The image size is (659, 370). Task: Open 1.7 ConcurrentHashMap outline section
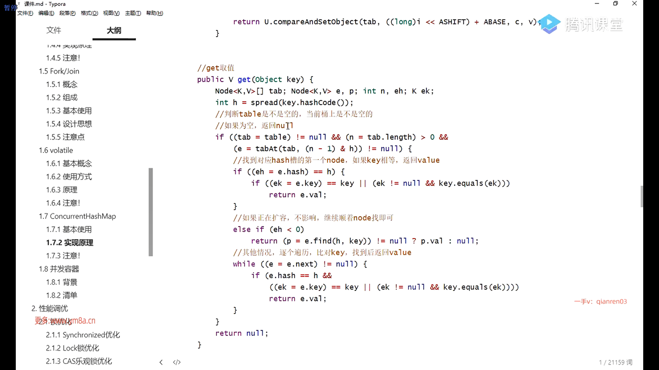[77, 216]
